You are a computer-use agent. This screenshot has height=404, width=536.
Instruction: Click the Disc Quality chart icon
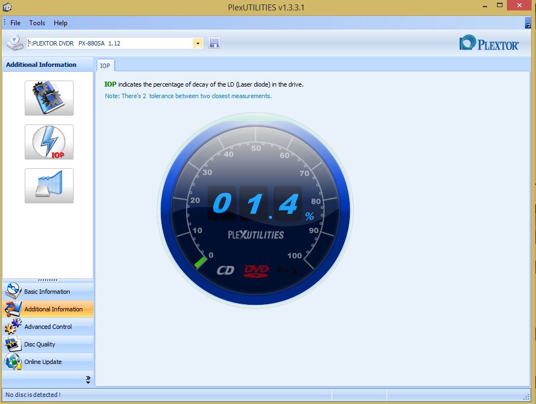pos(13,344)
